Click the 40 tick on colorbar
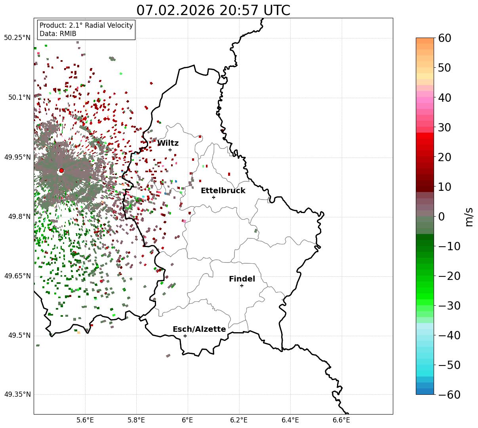This screenshot has height=428, width=478. coord(445,97)
